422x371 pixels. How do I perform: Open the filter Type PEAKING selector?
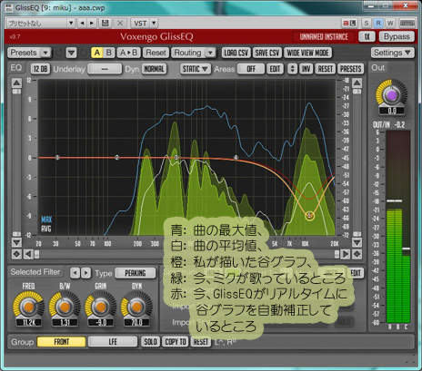[136, 273]
